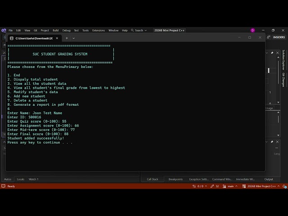Switch to the Exception Settings tab
Viewport: 288px width, 216px height.
199,179
